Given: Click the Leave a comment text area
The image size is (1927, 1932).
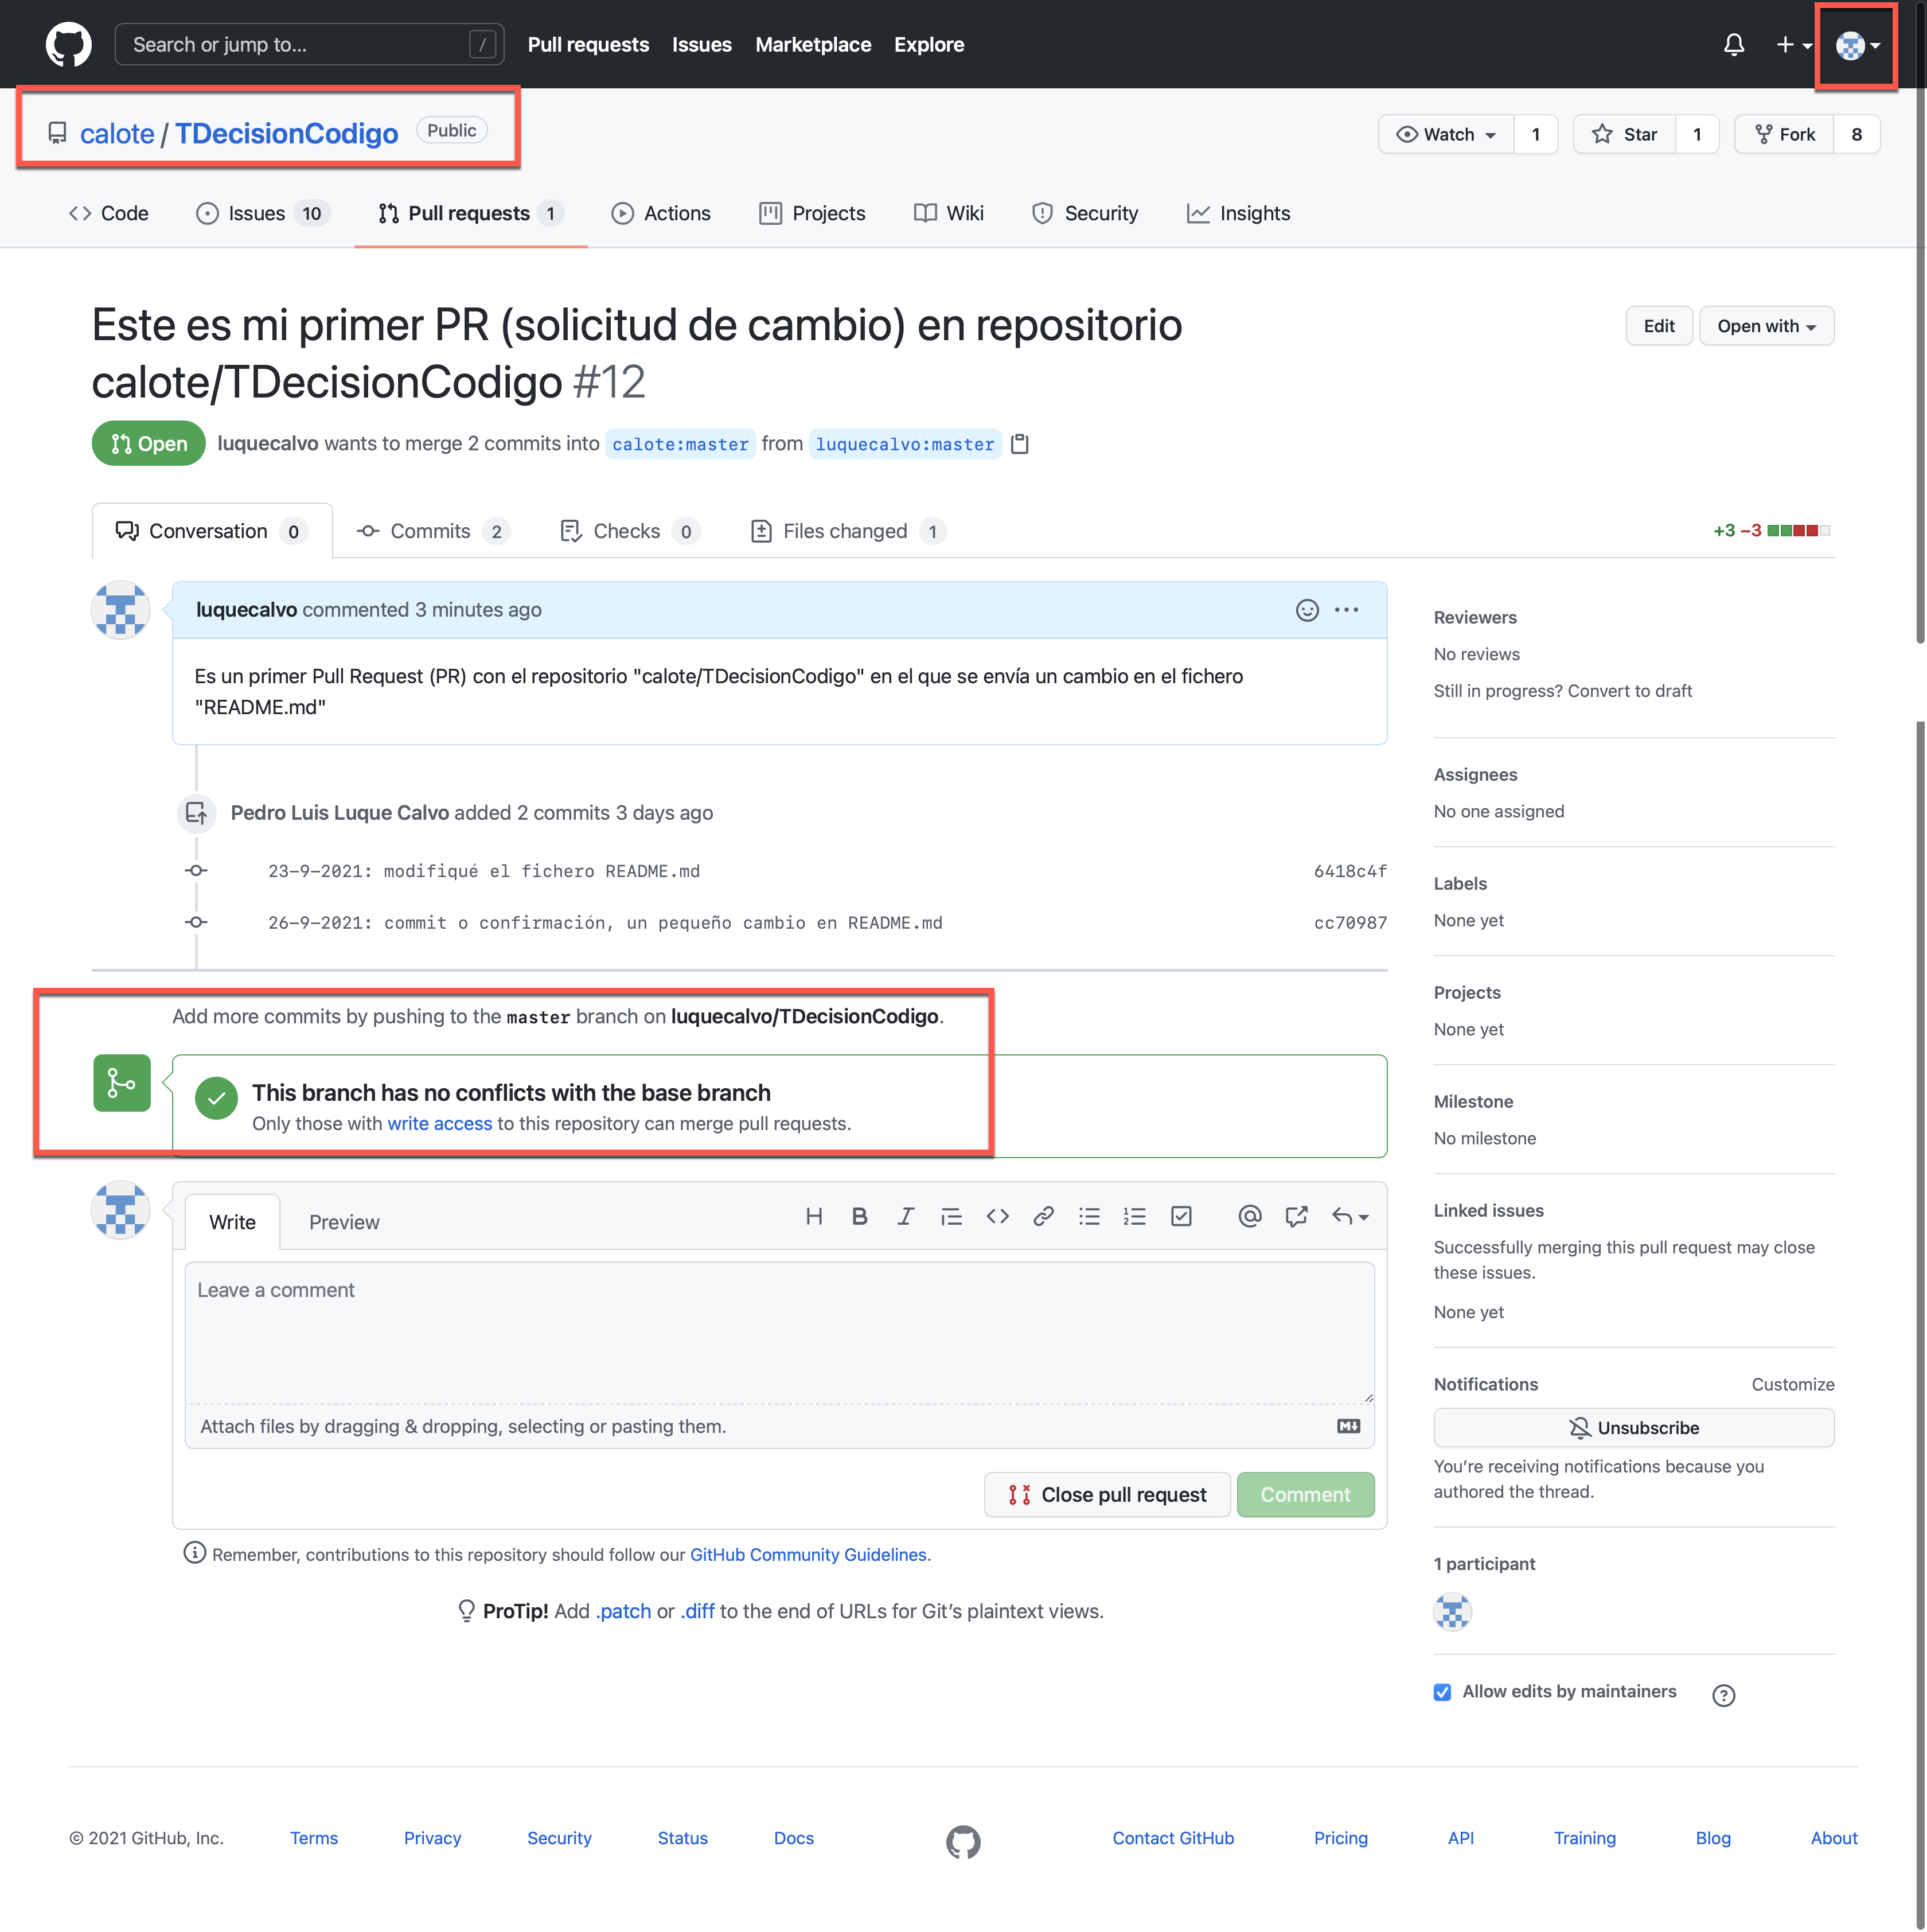Looking at the screenshot, I should 779,1332.
